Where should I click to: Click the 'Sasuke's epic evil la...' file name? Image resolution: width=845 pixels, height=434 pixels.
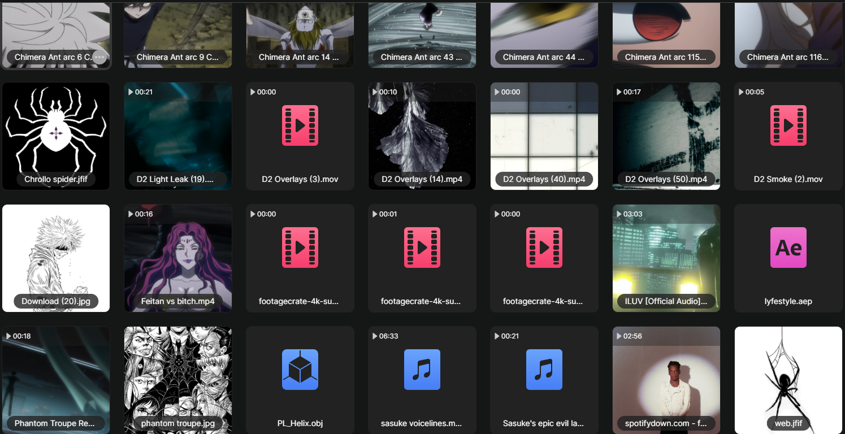click(x=544, y=423)
